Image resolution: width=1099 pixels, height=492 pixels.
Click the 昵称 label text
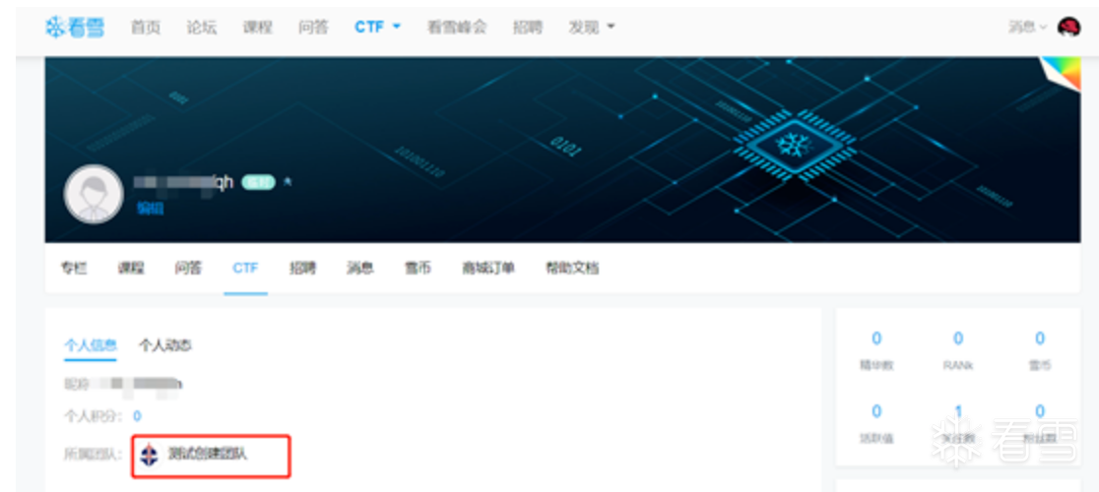coord(79,384)
